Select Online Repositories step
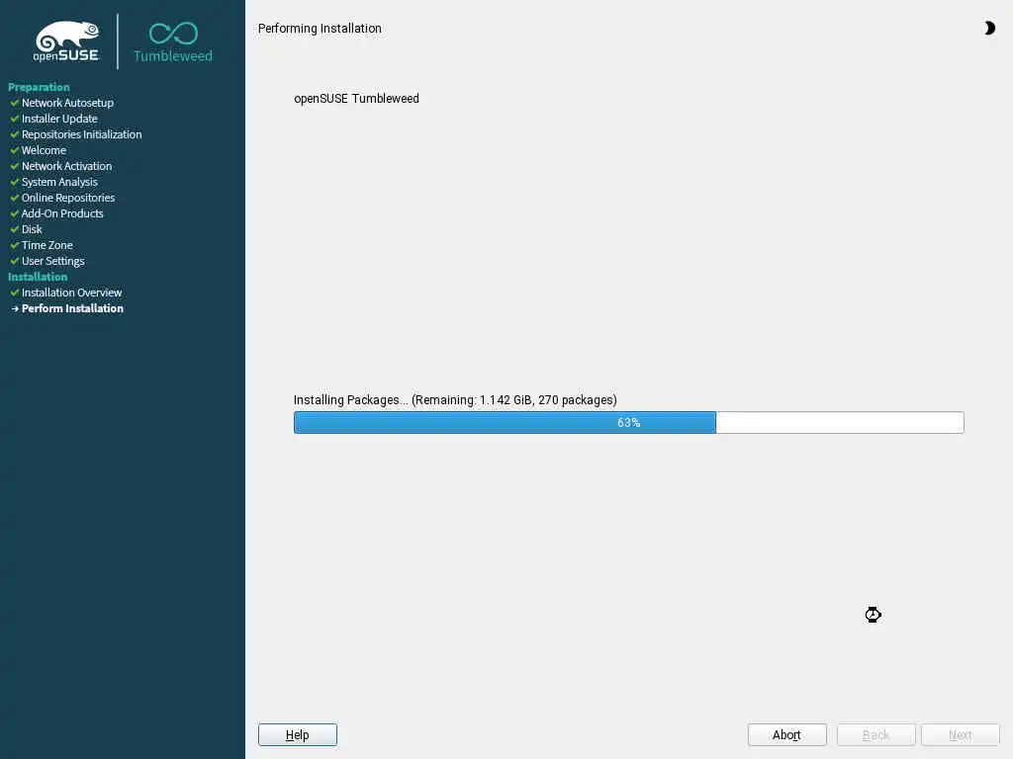1013x759 pixels. pyautogui.click(x=68, y=198)
